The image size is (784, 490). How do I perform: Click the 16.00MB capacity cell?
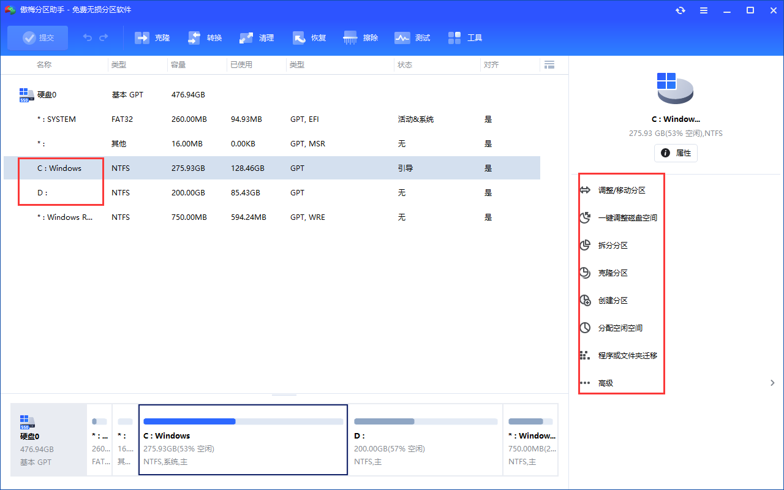pyautogui.click(x=187, y=144)
